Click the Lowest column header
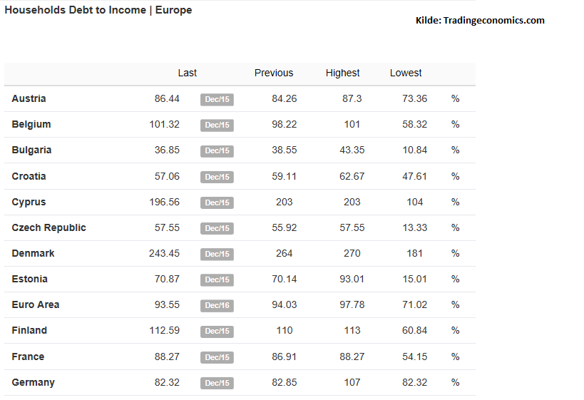Image resolution: width=584 pixels, height=400 pixels. click(406, 73)
